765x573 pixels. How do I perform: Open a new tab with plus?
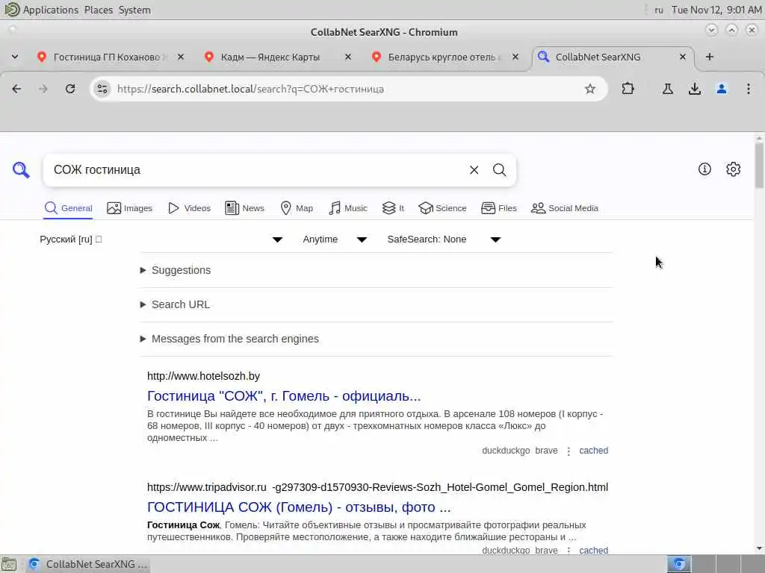click(x=710, y=57)
